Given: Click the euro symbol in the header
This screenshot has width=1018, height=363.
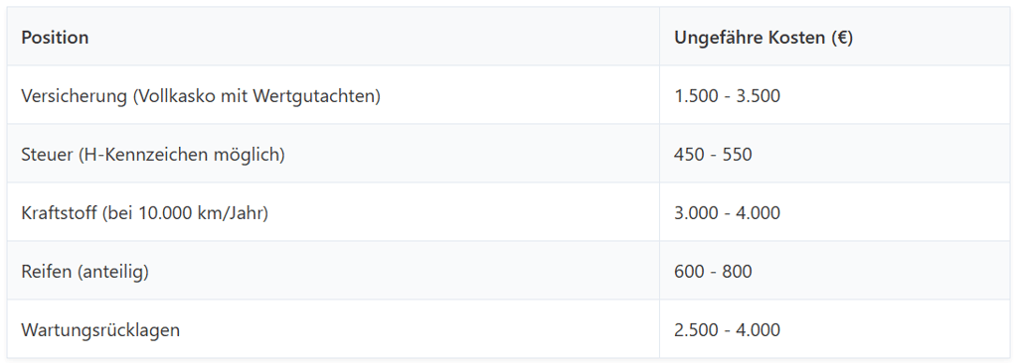Looking at the screenshot, I should coord(842,38).
